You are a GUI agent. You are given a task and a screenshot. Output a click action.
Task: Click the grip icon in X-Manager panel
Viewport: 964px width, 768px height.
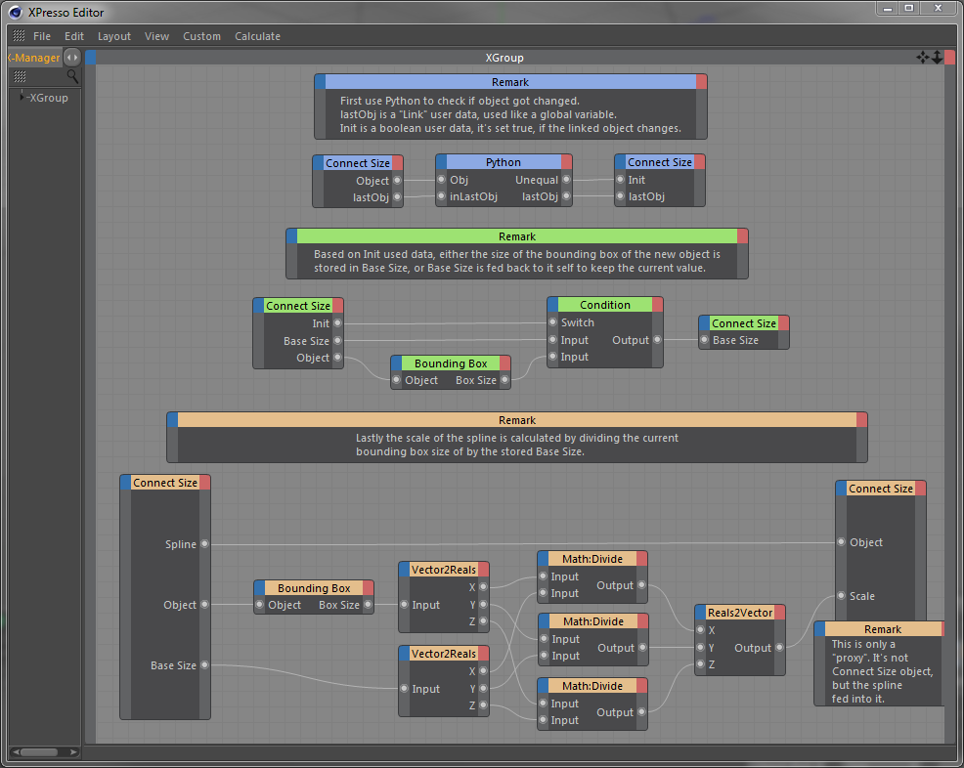20,76
